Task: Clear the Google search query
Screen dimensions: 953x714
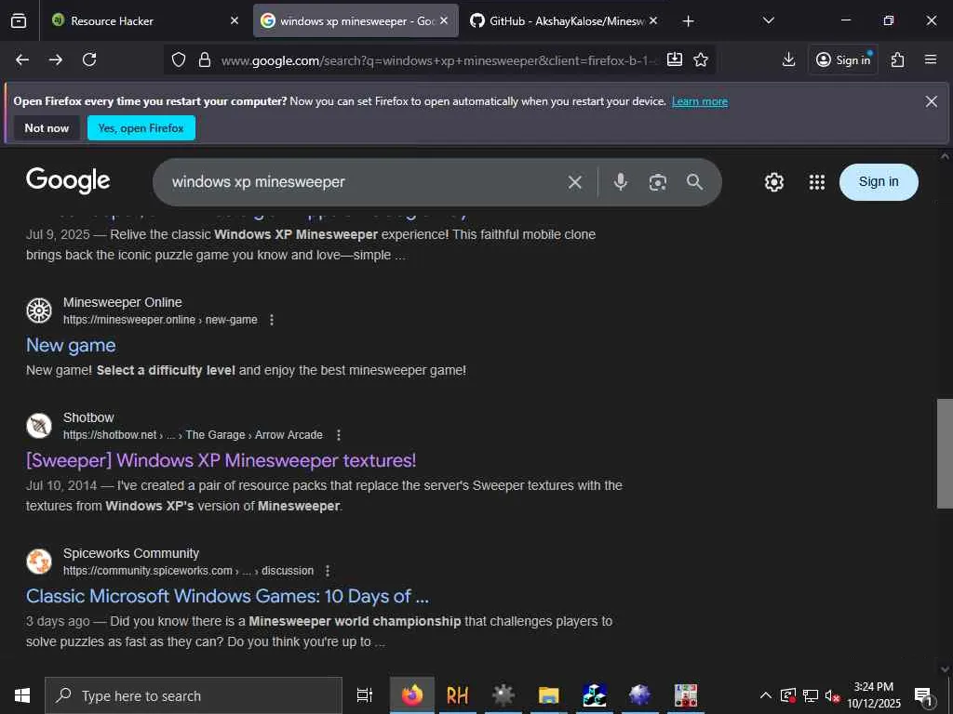Action: [575, 182]
